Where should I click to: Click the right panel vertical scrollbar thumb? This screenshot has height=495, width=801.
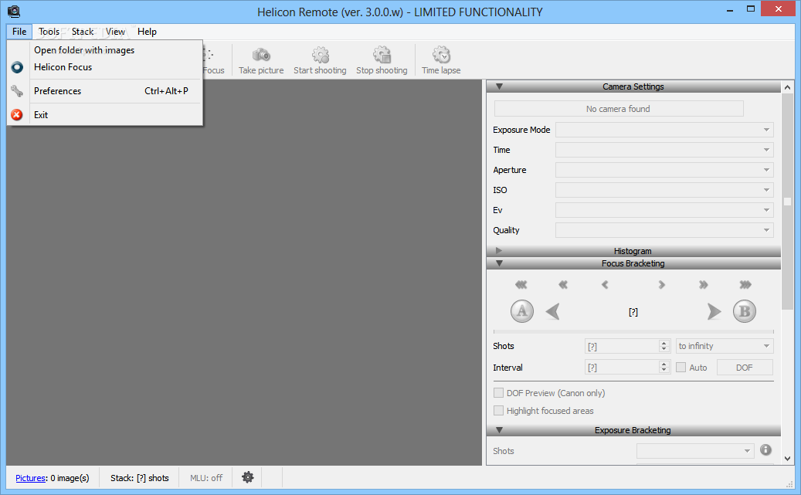point(787,202)
